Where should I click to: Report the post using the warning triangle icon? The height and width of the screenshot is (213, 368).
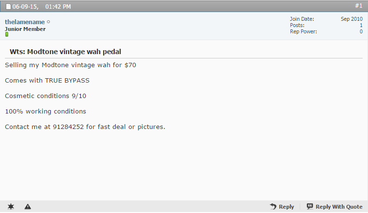[28, 207]
